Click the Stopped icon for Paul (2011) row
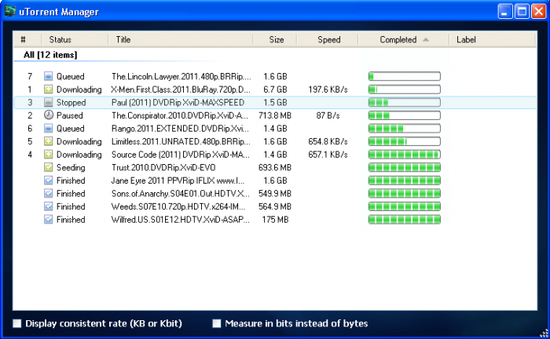Image resolution: width=550 pixels, height=339 pixels. pos(49,102)
